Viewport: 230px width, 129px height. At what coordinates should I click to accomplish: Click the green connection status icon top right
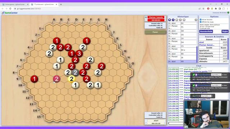click(x=228, y=13)
